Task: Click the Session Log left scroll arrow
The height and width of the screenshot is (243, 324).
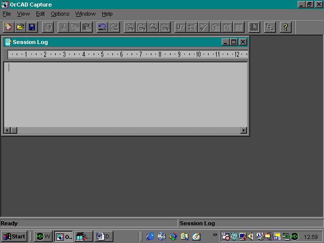Action: point(7,131)
